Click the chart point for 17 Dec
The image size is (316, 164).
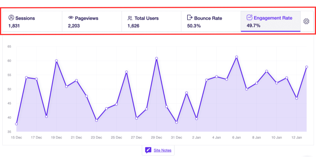pos(37,79)
